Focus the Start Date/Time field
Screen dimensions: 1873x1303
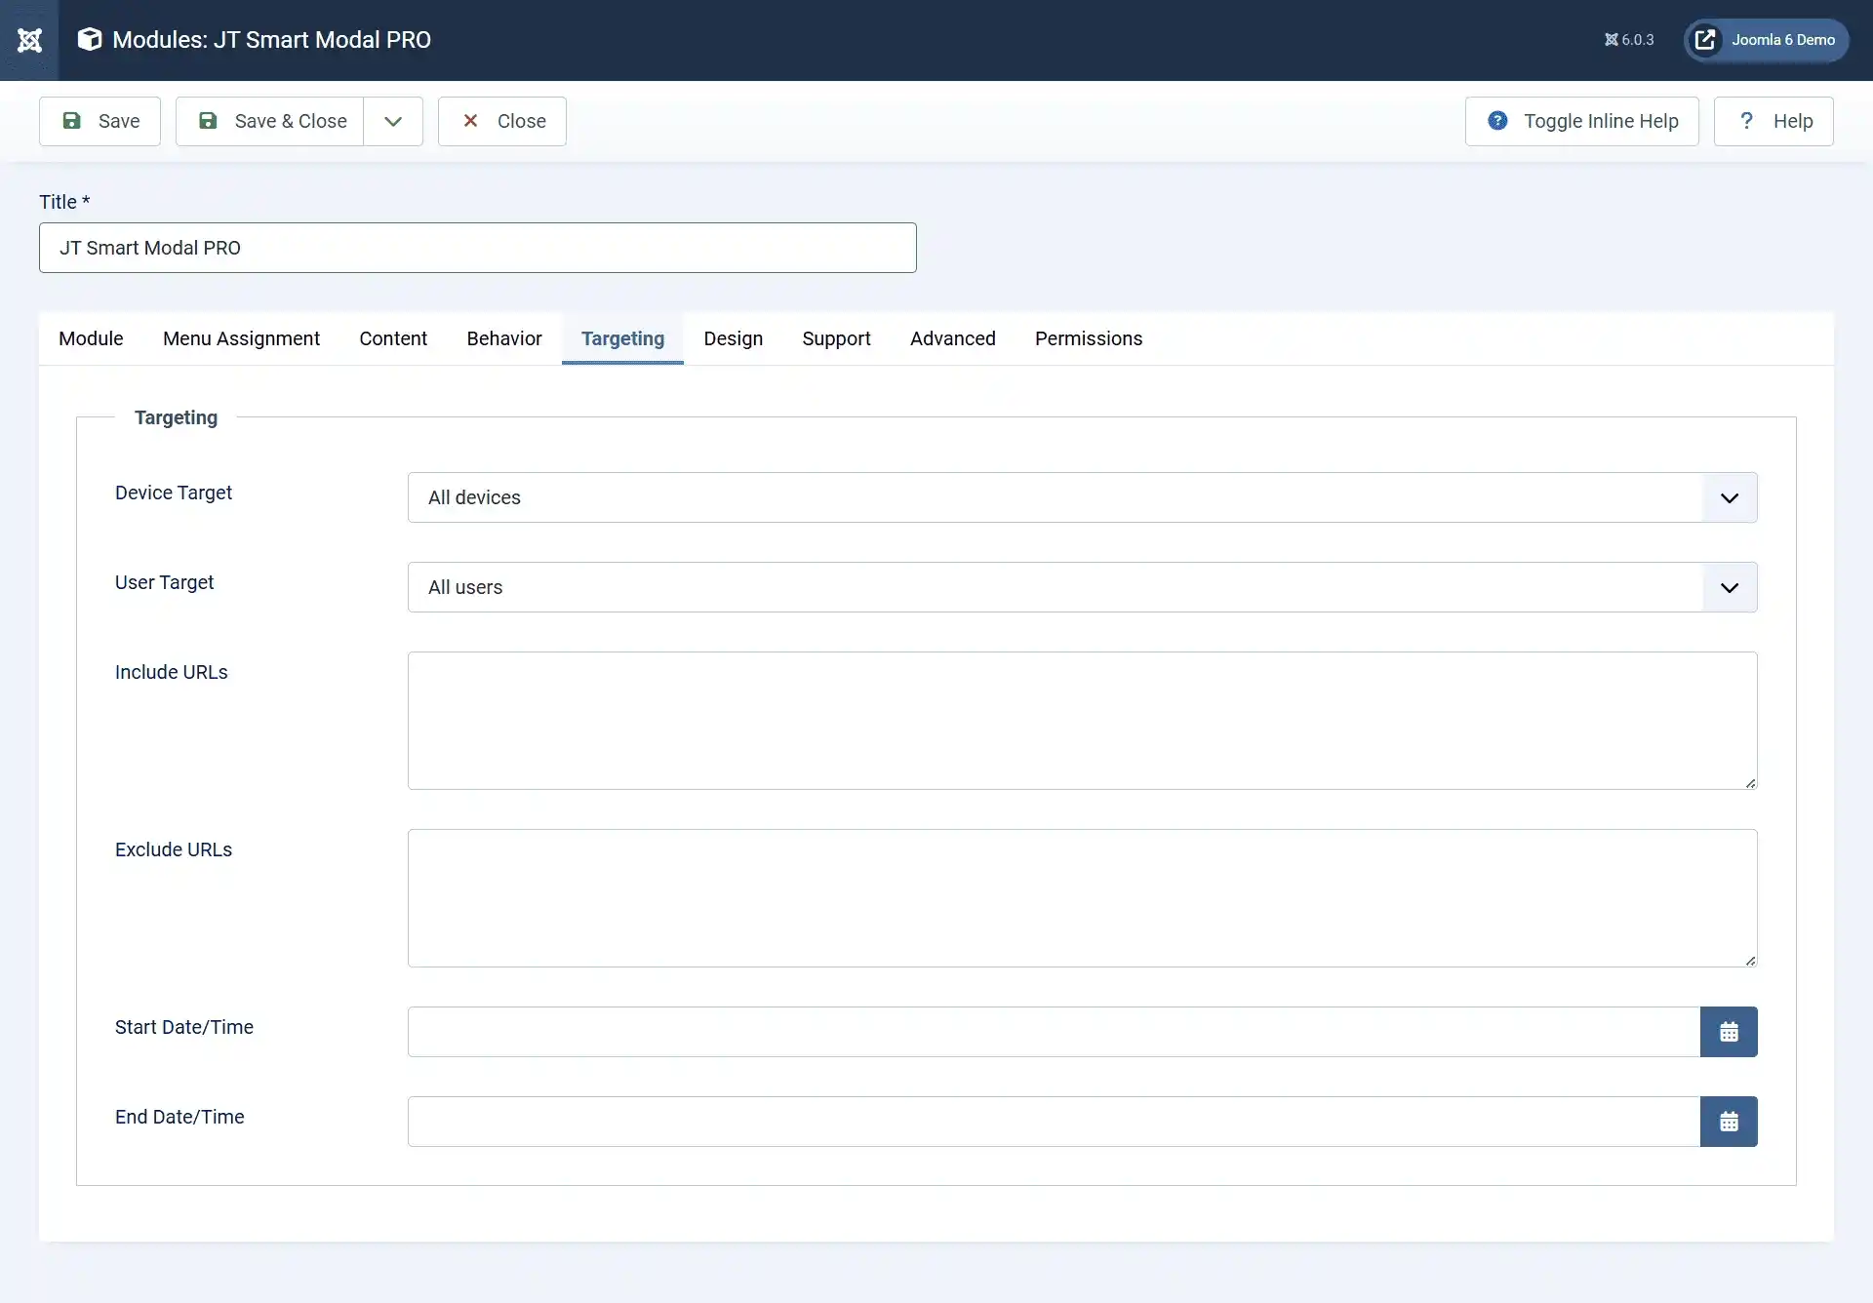pyautogui.click(x=1054, y=1032)
